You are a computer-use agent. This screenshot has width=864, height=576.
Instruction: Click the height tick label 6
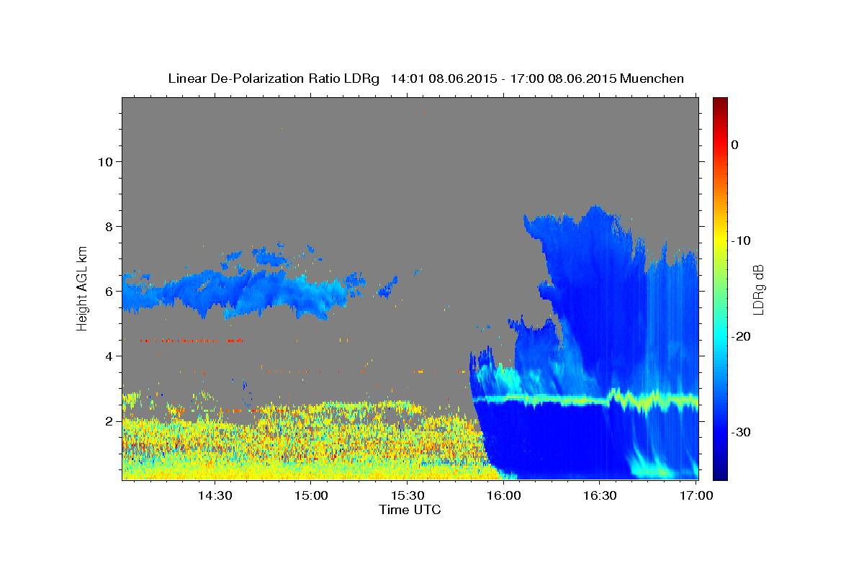tap(109, 291)
